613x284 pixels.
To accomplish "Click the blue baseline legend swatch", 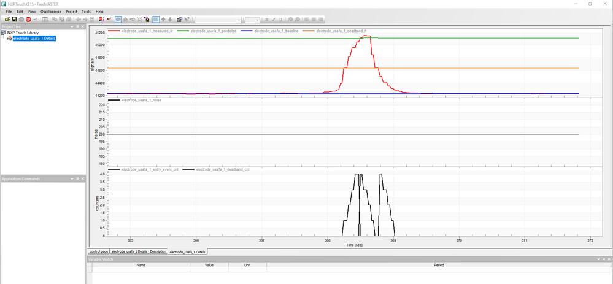I will click(247, 31).
